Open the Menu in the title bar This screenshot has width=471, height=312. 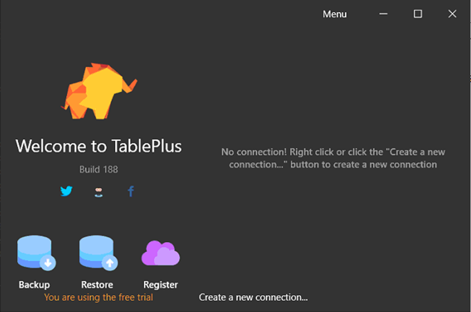point(335,14)
